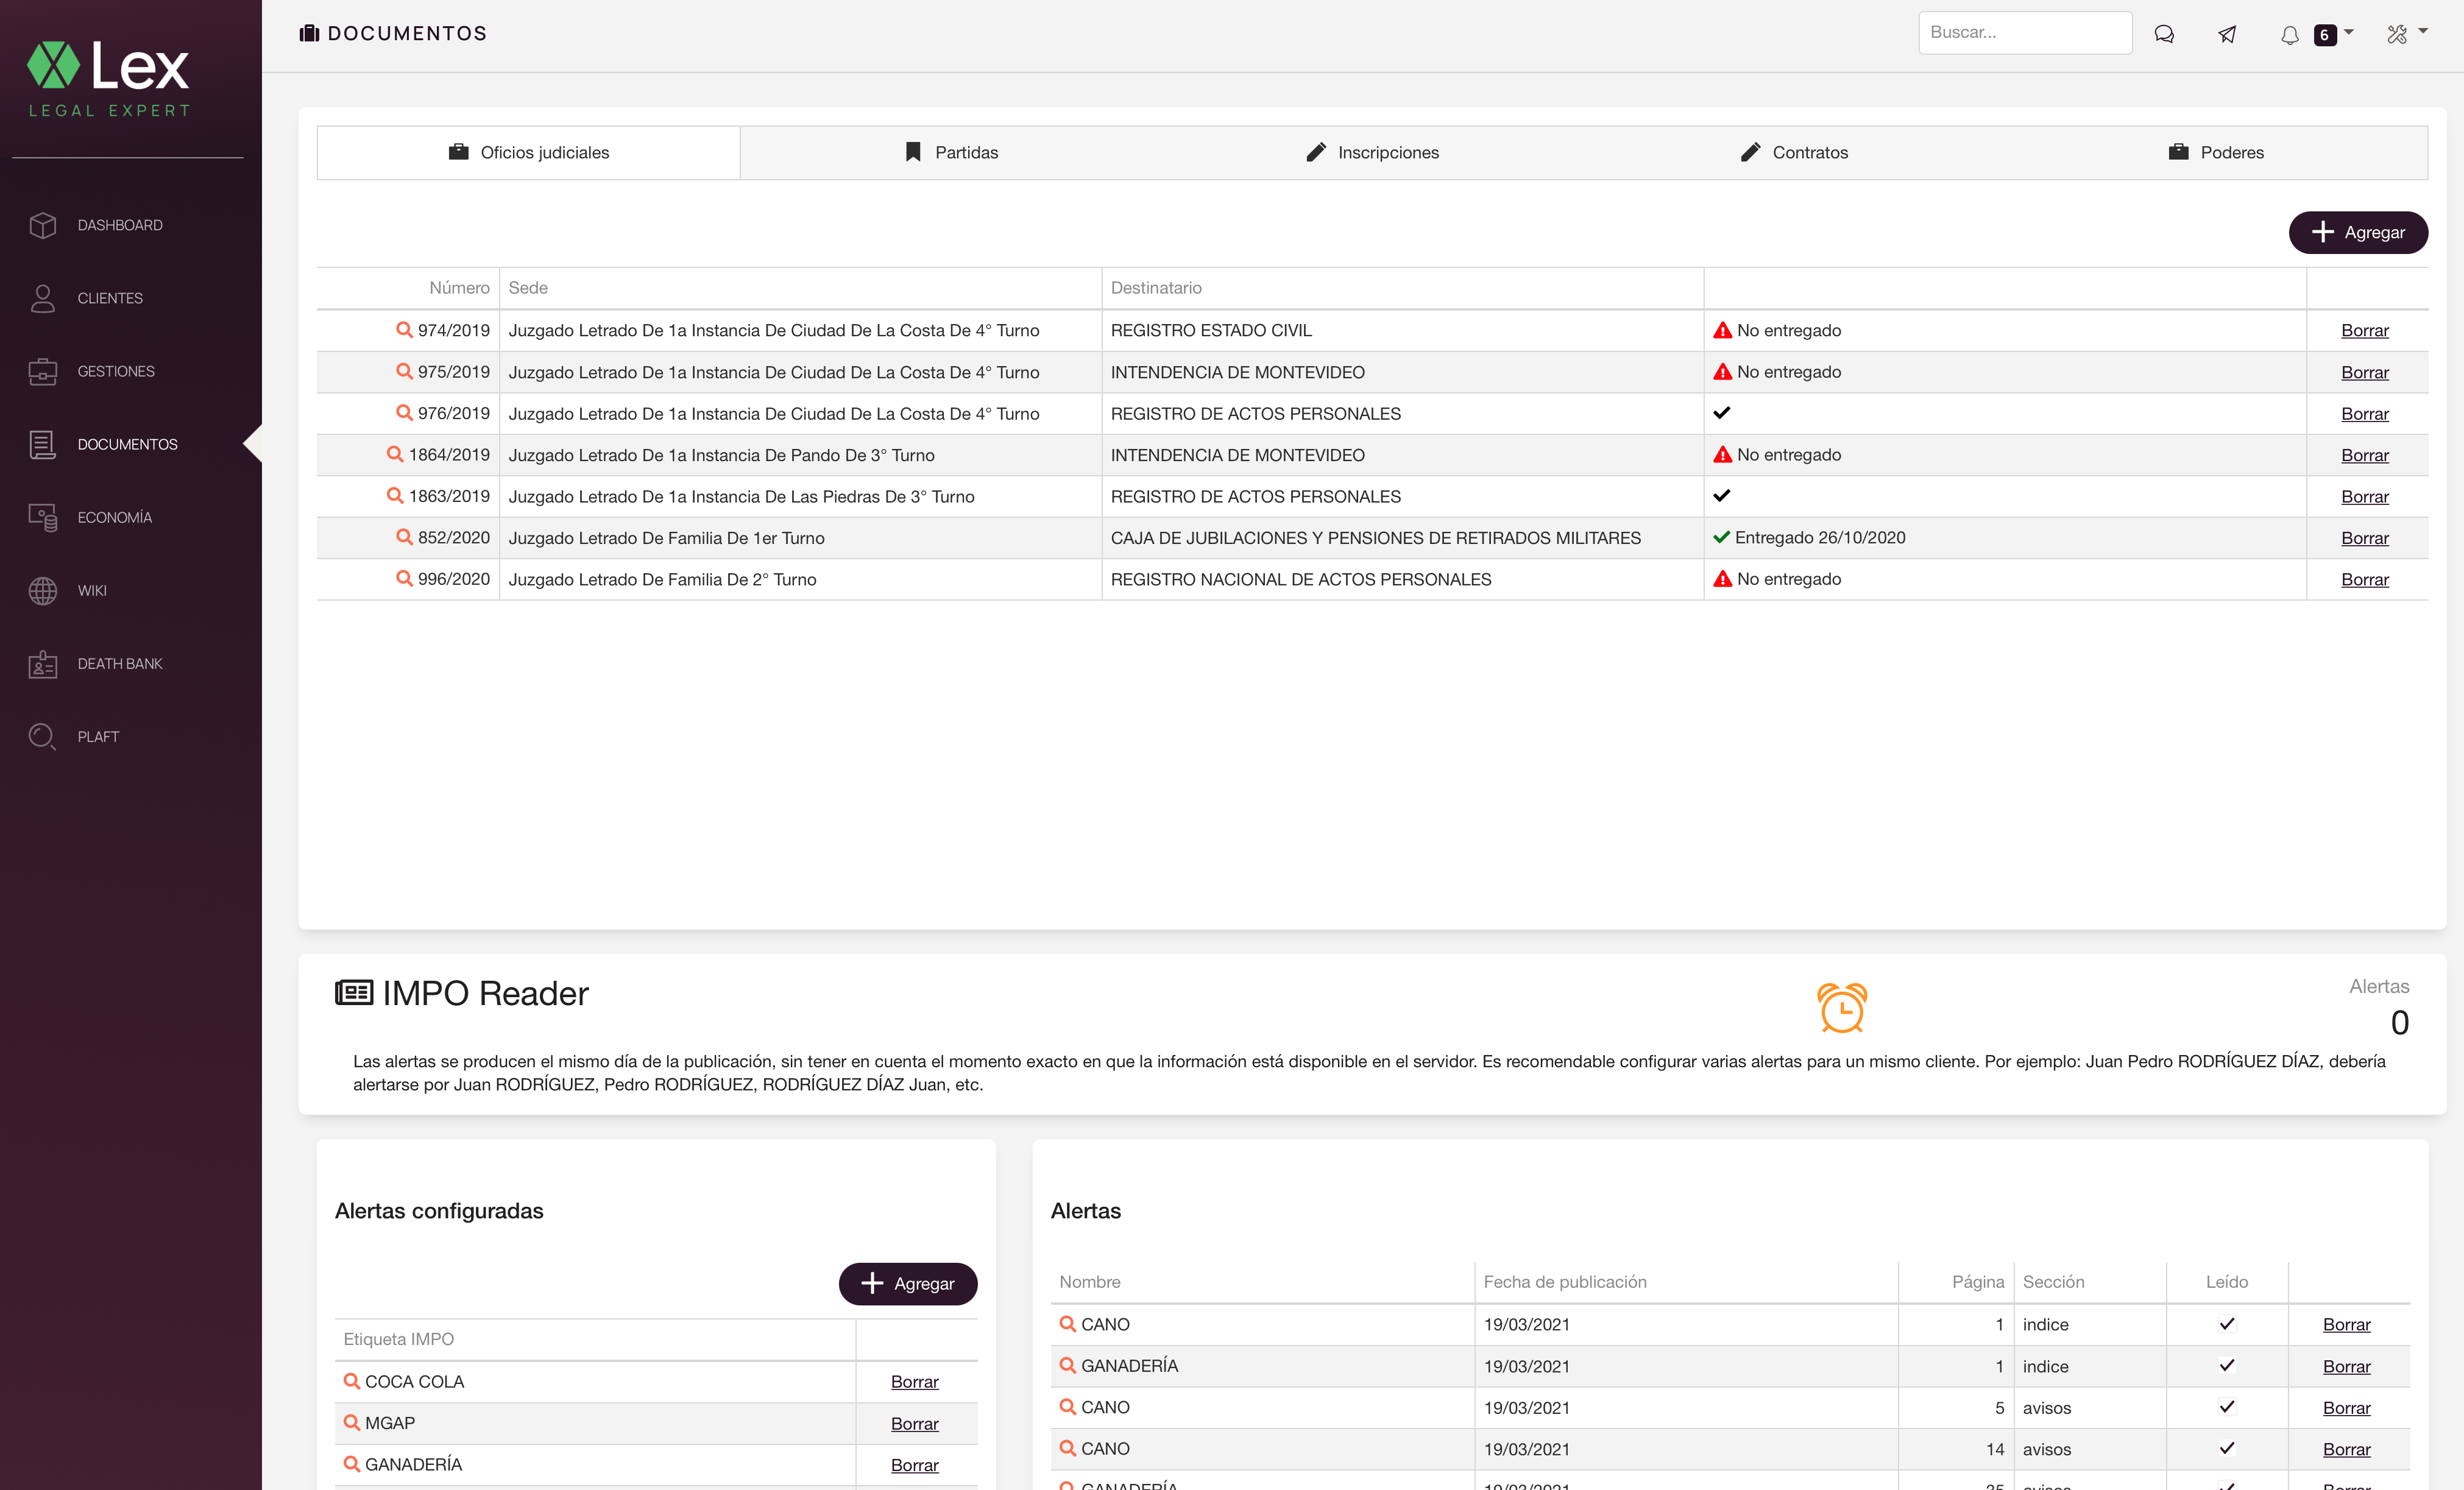View oficio 974/2019 via magnifier icon
Screen dimensions: 2464x1490
[x=404, y=329]
